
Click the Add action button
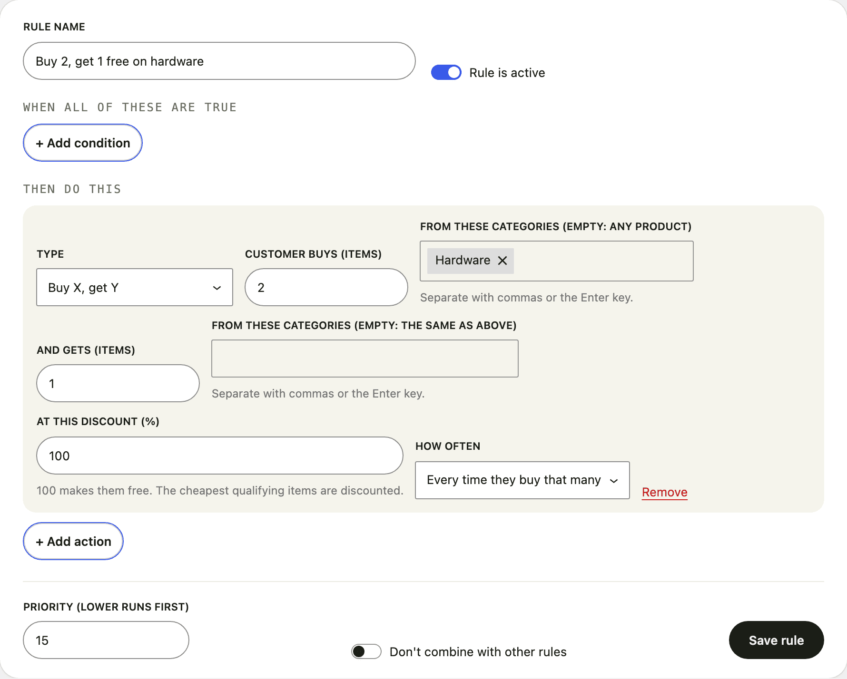coord(73,541)
